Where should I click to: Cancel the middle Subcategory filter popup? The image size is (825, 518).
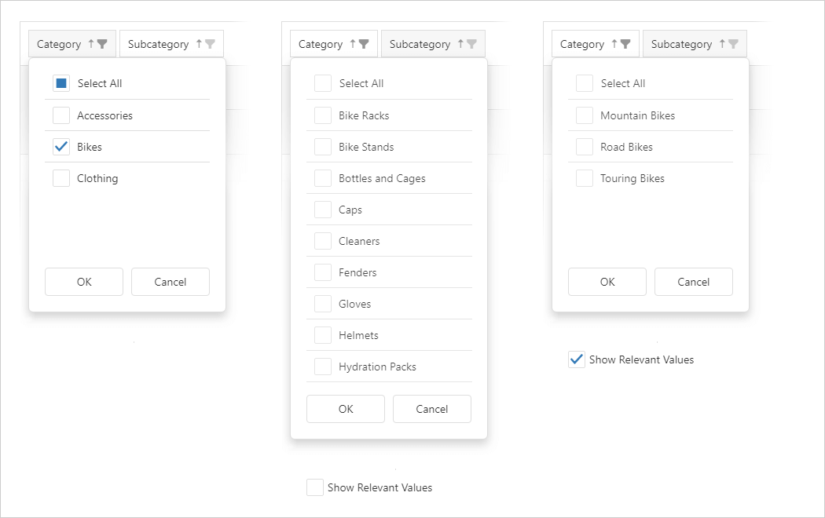tap(432, 409)
